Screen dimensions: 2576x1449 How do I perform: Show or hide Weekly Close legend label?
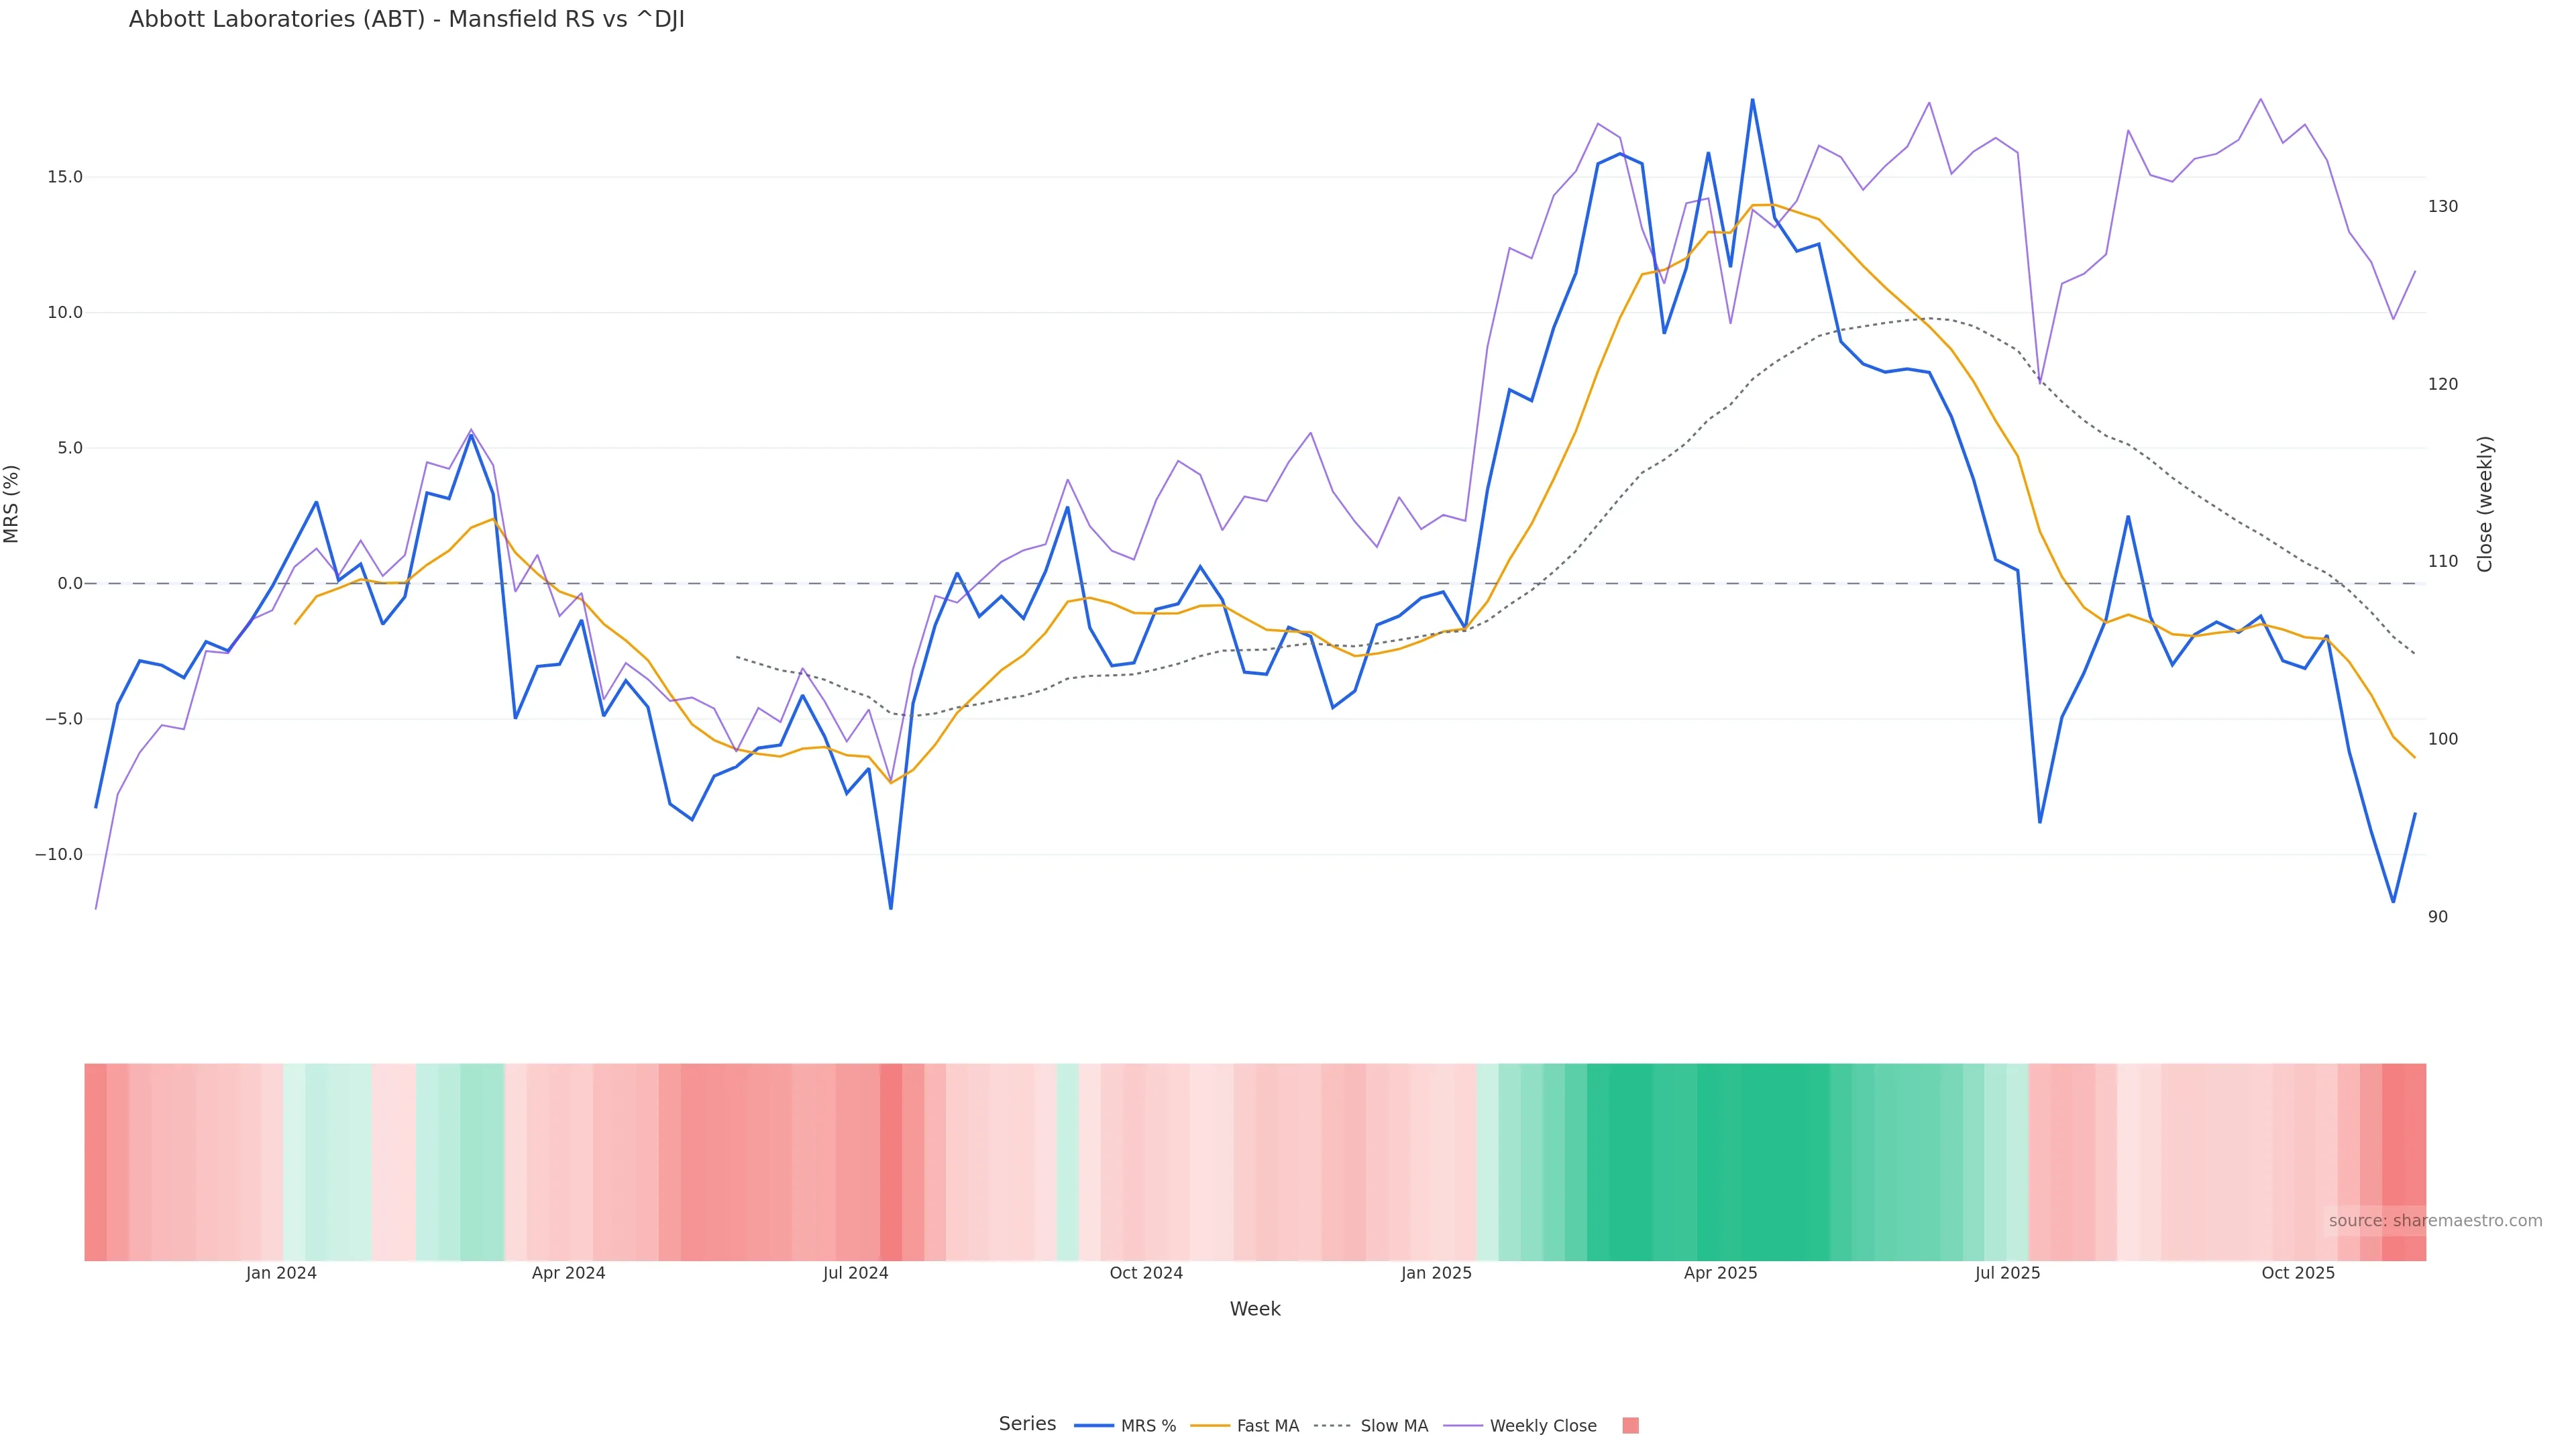click(1542, 1426)
